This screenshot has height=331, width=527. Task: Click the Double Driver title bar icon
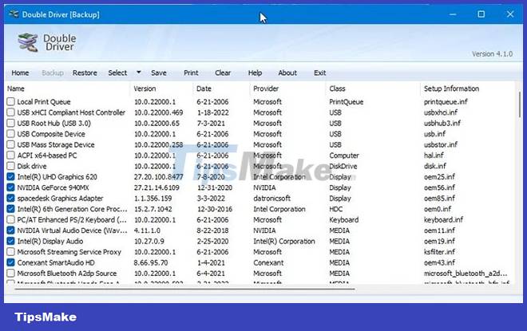click(14, 14)
